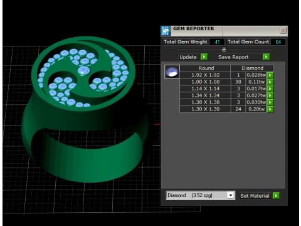Viewport: 301px width, 226px height.
Task: Click the 0.20tw weight cell
Action: click(x=256, y=109)
